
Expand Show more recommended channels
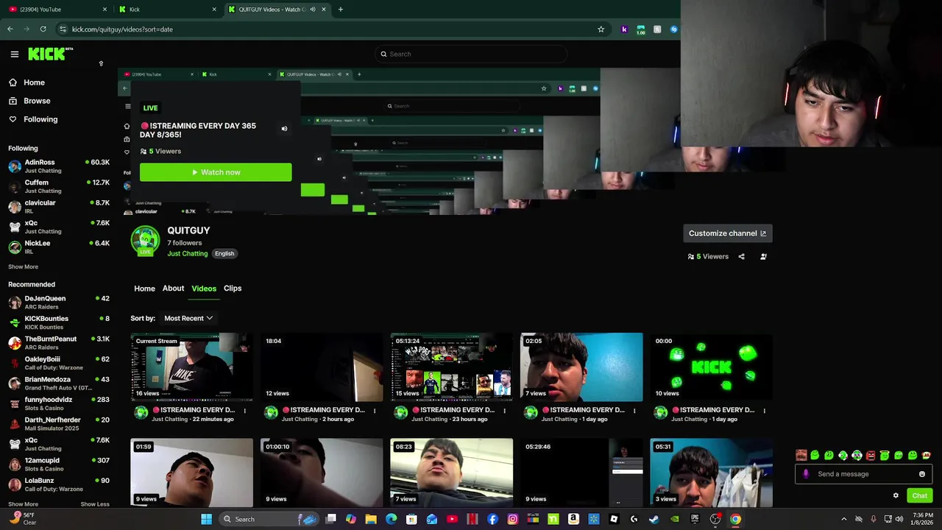pos(23,504)
